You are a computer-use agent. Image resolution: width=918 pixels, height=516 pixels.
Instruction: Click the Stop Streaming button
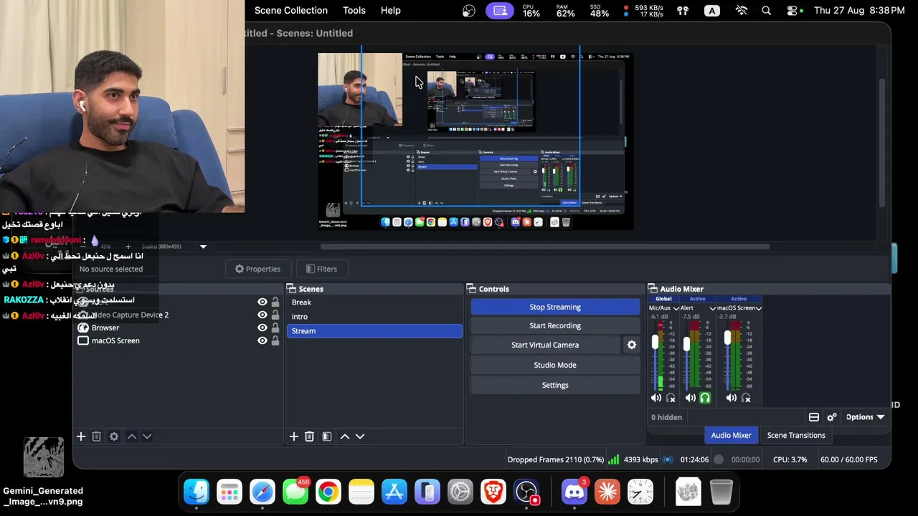(555, 307)
